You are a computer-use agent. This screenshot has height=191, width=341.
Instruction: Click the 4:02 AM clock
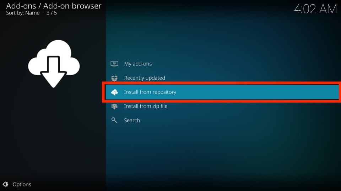tap(315, 9)
